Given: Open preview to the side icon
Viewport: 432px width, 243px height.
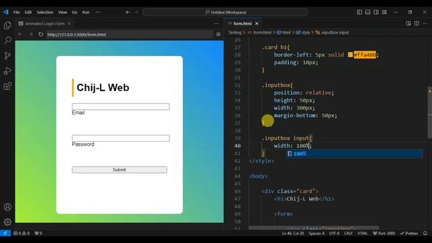Looking at the screenshot, I should [x=408, y=24].
